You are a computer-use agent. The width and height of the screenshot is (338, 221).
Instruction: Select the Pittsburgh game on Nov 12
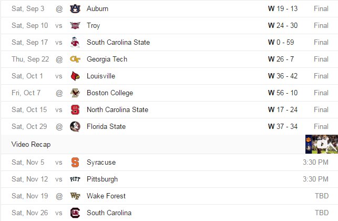[169, 179]
